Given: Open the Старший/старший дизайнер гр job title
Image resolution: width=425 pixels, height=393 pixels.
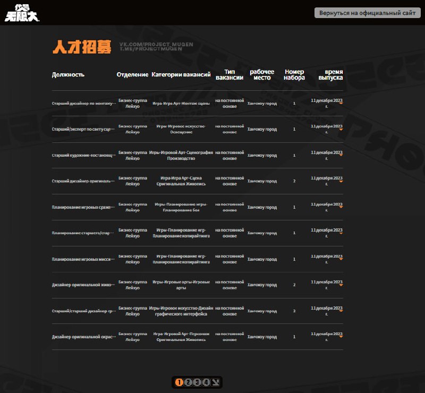Looking at the screenshot, I should click(84, 311).
